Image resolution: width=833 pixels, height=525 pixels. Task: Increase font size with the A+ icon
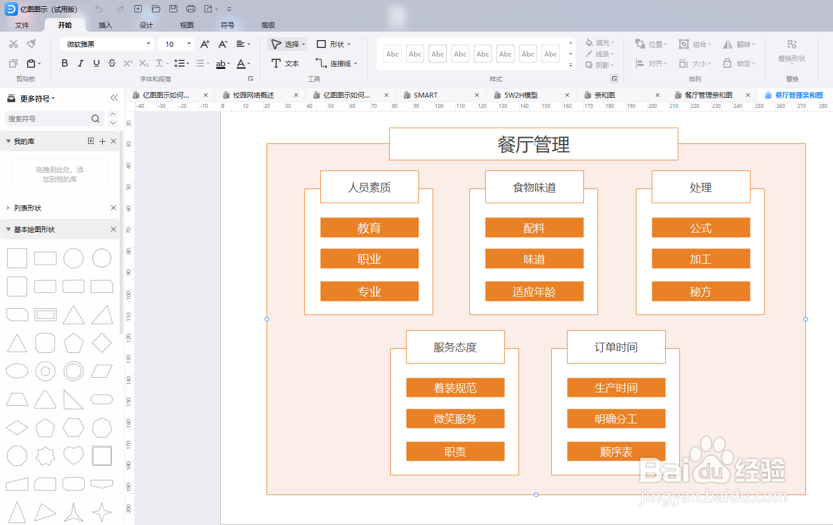[205, 44]
